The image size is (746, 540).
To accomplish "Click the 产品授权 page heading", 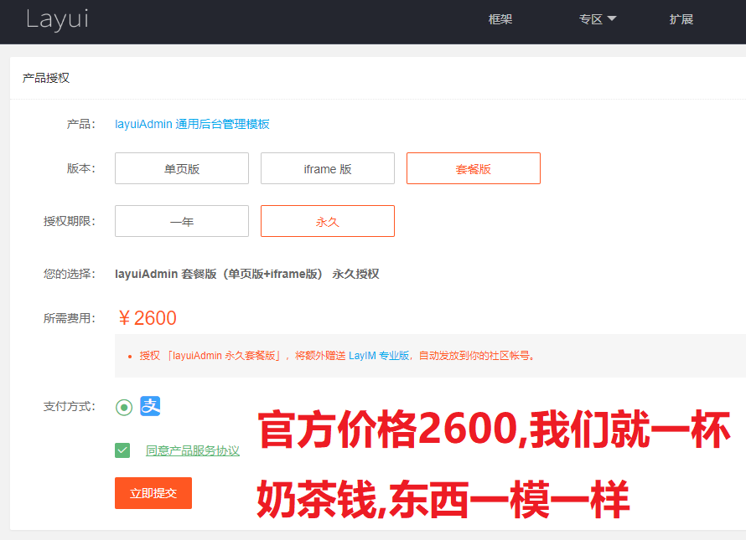I will (45, 77).
